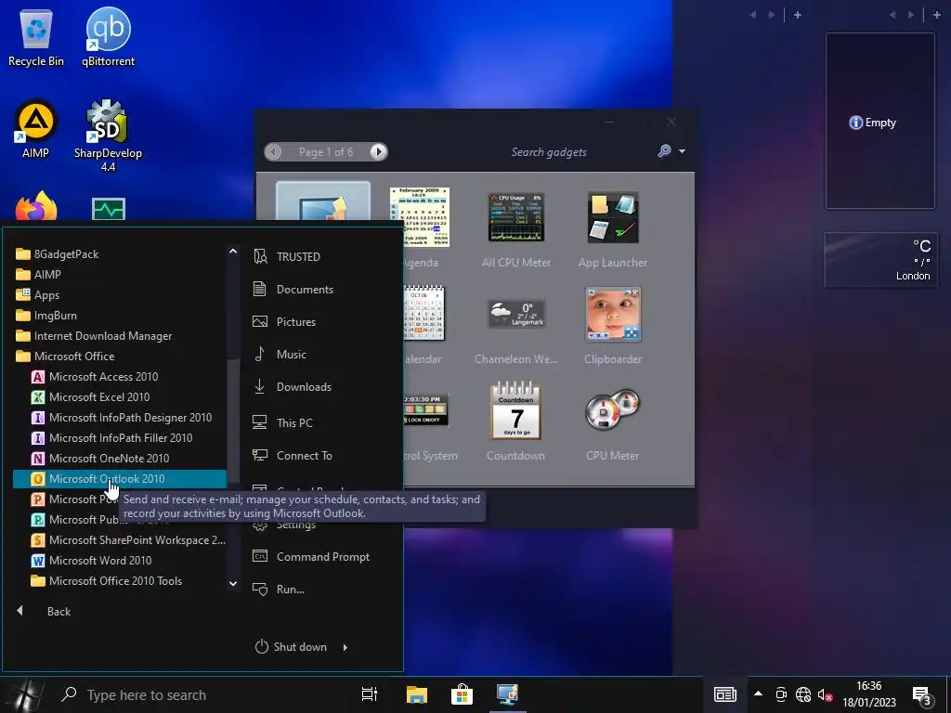Open File Explorer from the taskbar
Screen dimensions: 951x713
click(x=417, y=694)
